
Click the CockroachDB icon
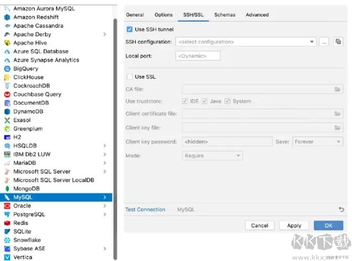click(7, 86)
